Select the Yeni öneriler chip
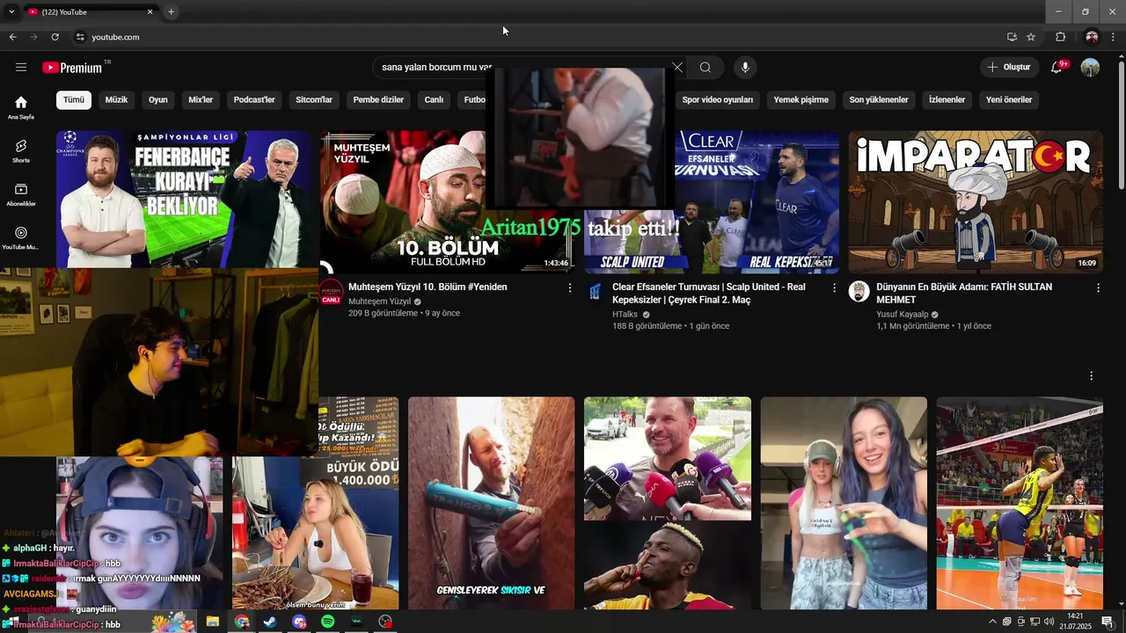This screenshot has width=1126, height=633. pyautogui.click(x=1009, y=99)
